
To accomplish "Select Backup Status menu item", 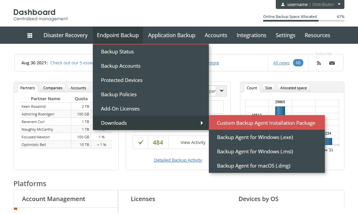I will point(151,52).
